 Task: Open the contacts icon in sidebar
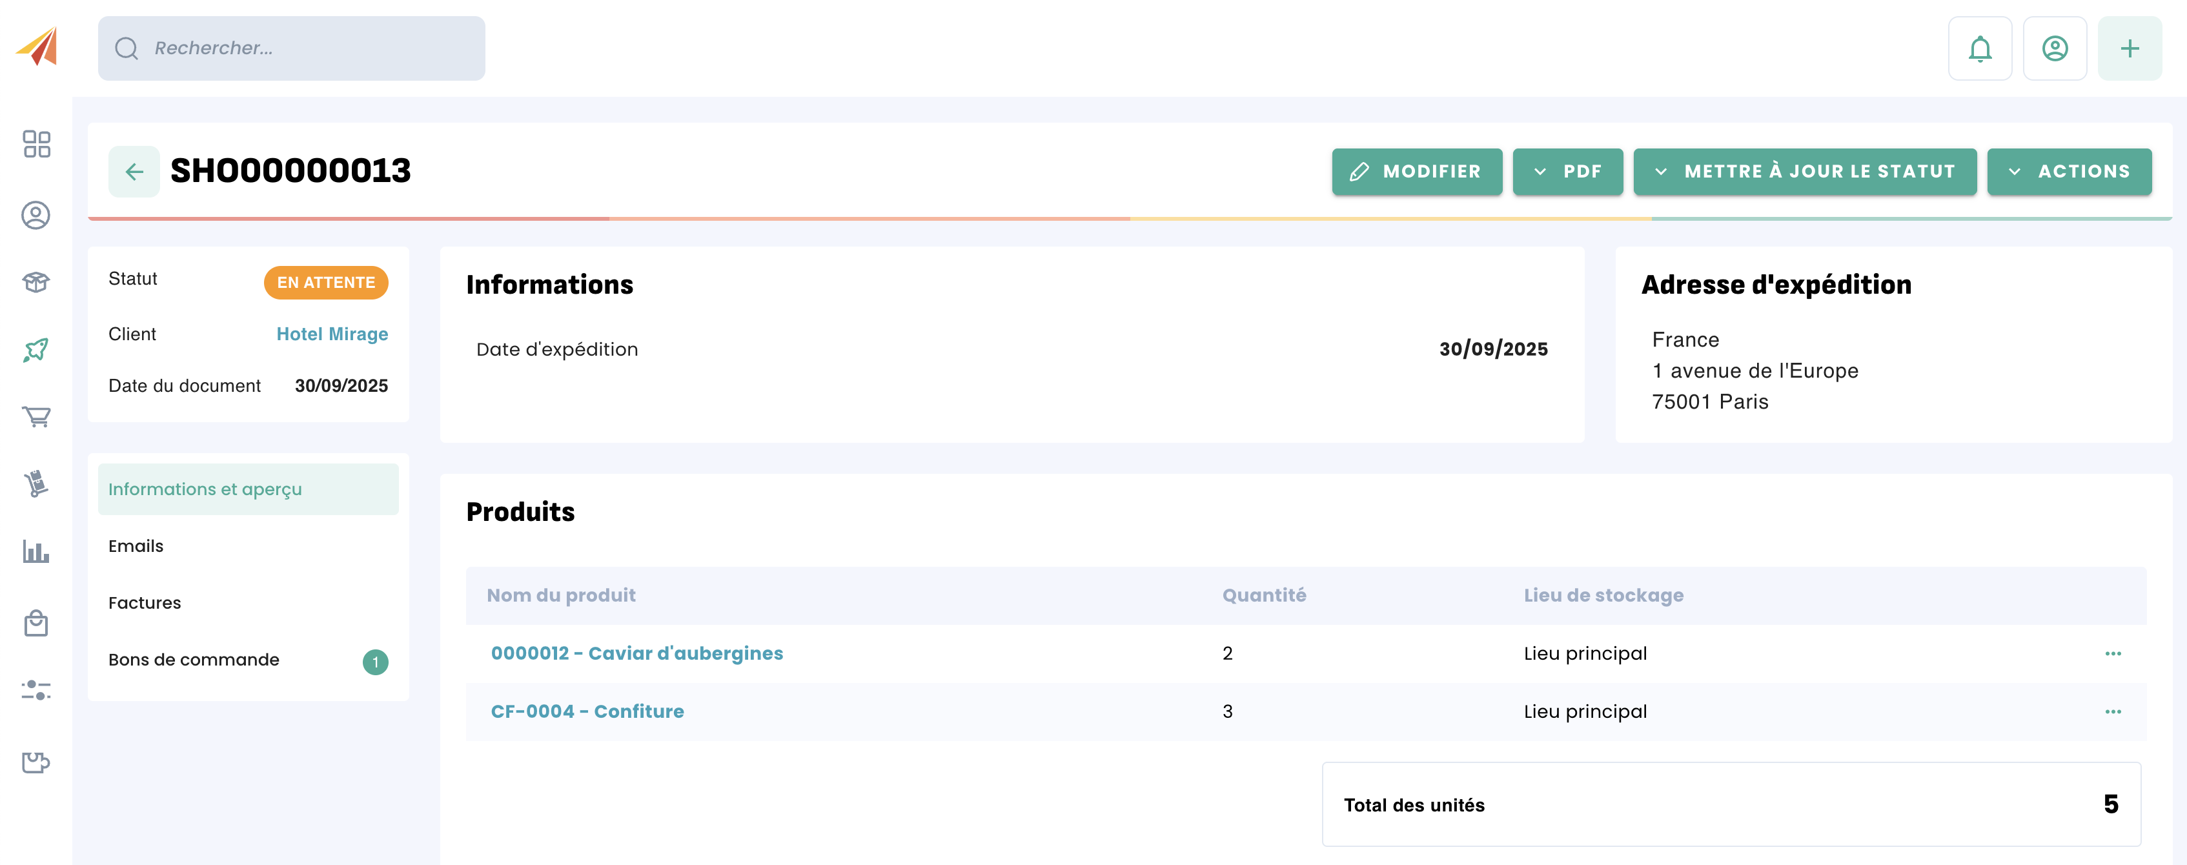click(x=36, y=215)
